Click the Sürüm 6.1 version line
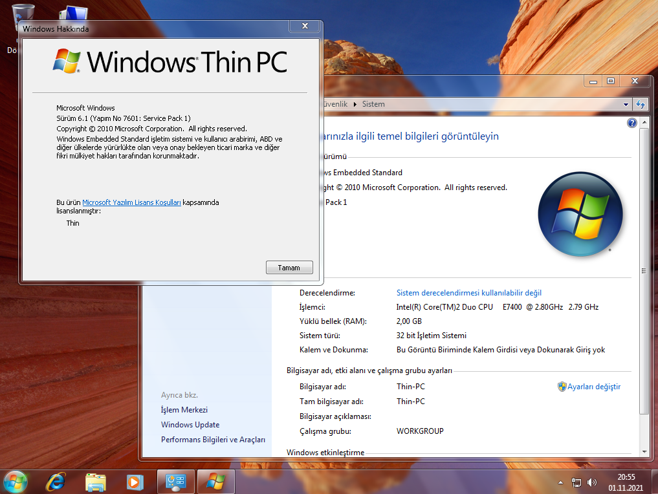 [124, 118]
